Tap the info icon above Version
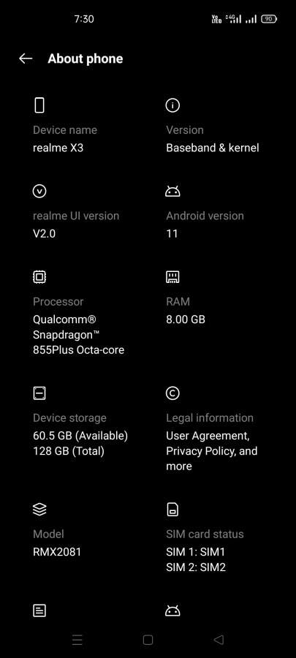Image resolution: width=296 pixels, height=658 pixels. tap(172, 105)
